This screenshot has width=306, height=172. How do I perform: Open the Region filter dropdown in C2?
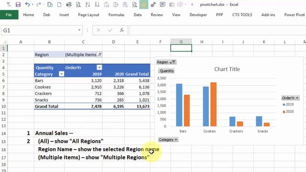[99, 54]
